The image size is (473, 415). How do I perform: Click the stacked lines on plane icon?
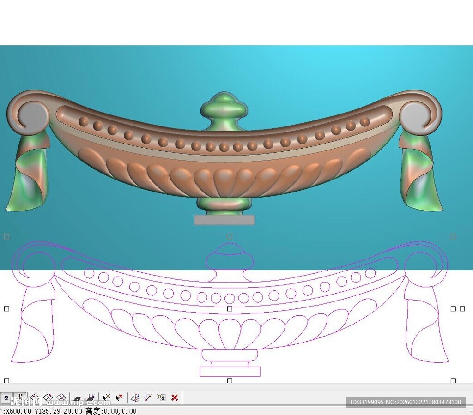[x=78, y=397]
